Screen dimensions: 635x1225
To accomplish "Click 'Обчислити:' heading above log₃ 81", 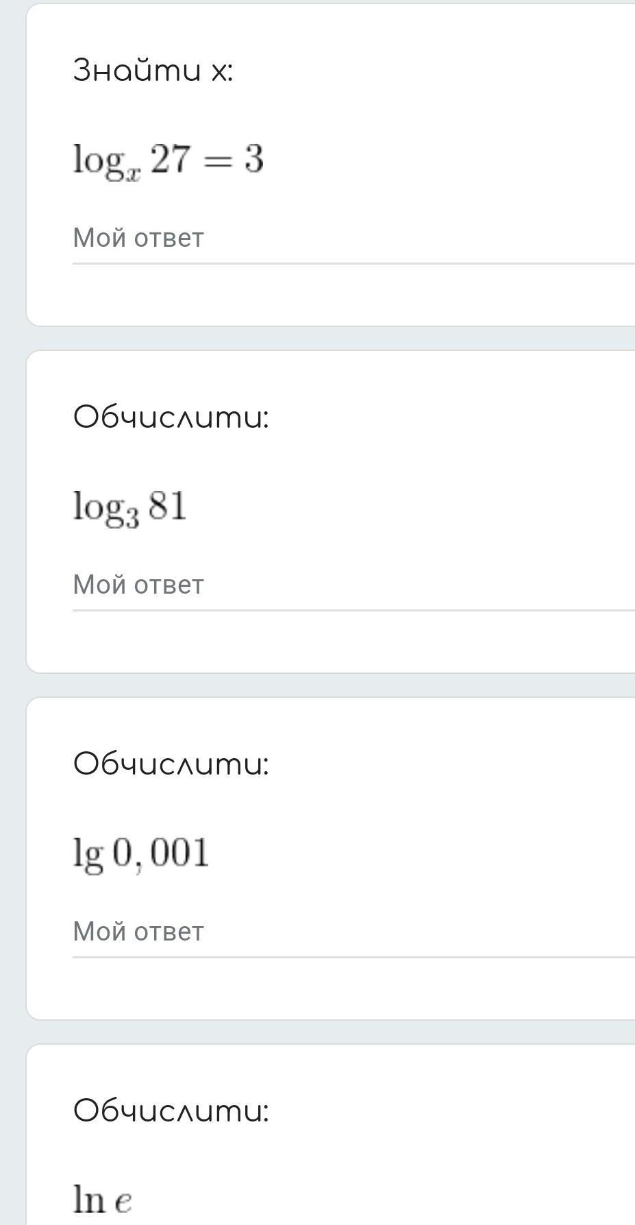I will point(171,416).
